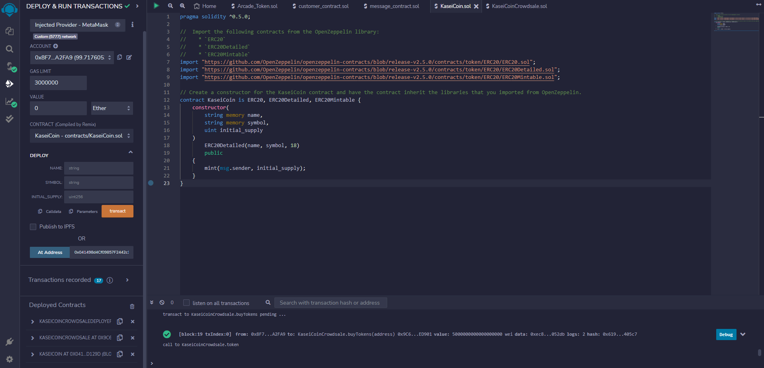This screenshot has height=368, width=764.
Task: Click the green Run script play icon
Action: [x=156, y=6]
